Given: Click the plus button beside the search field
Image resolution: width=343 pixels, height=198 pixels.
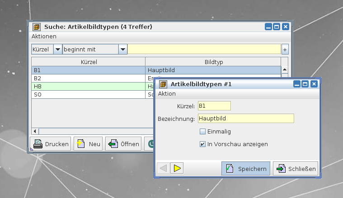Looking at the screenshot, I should point(285,50).
